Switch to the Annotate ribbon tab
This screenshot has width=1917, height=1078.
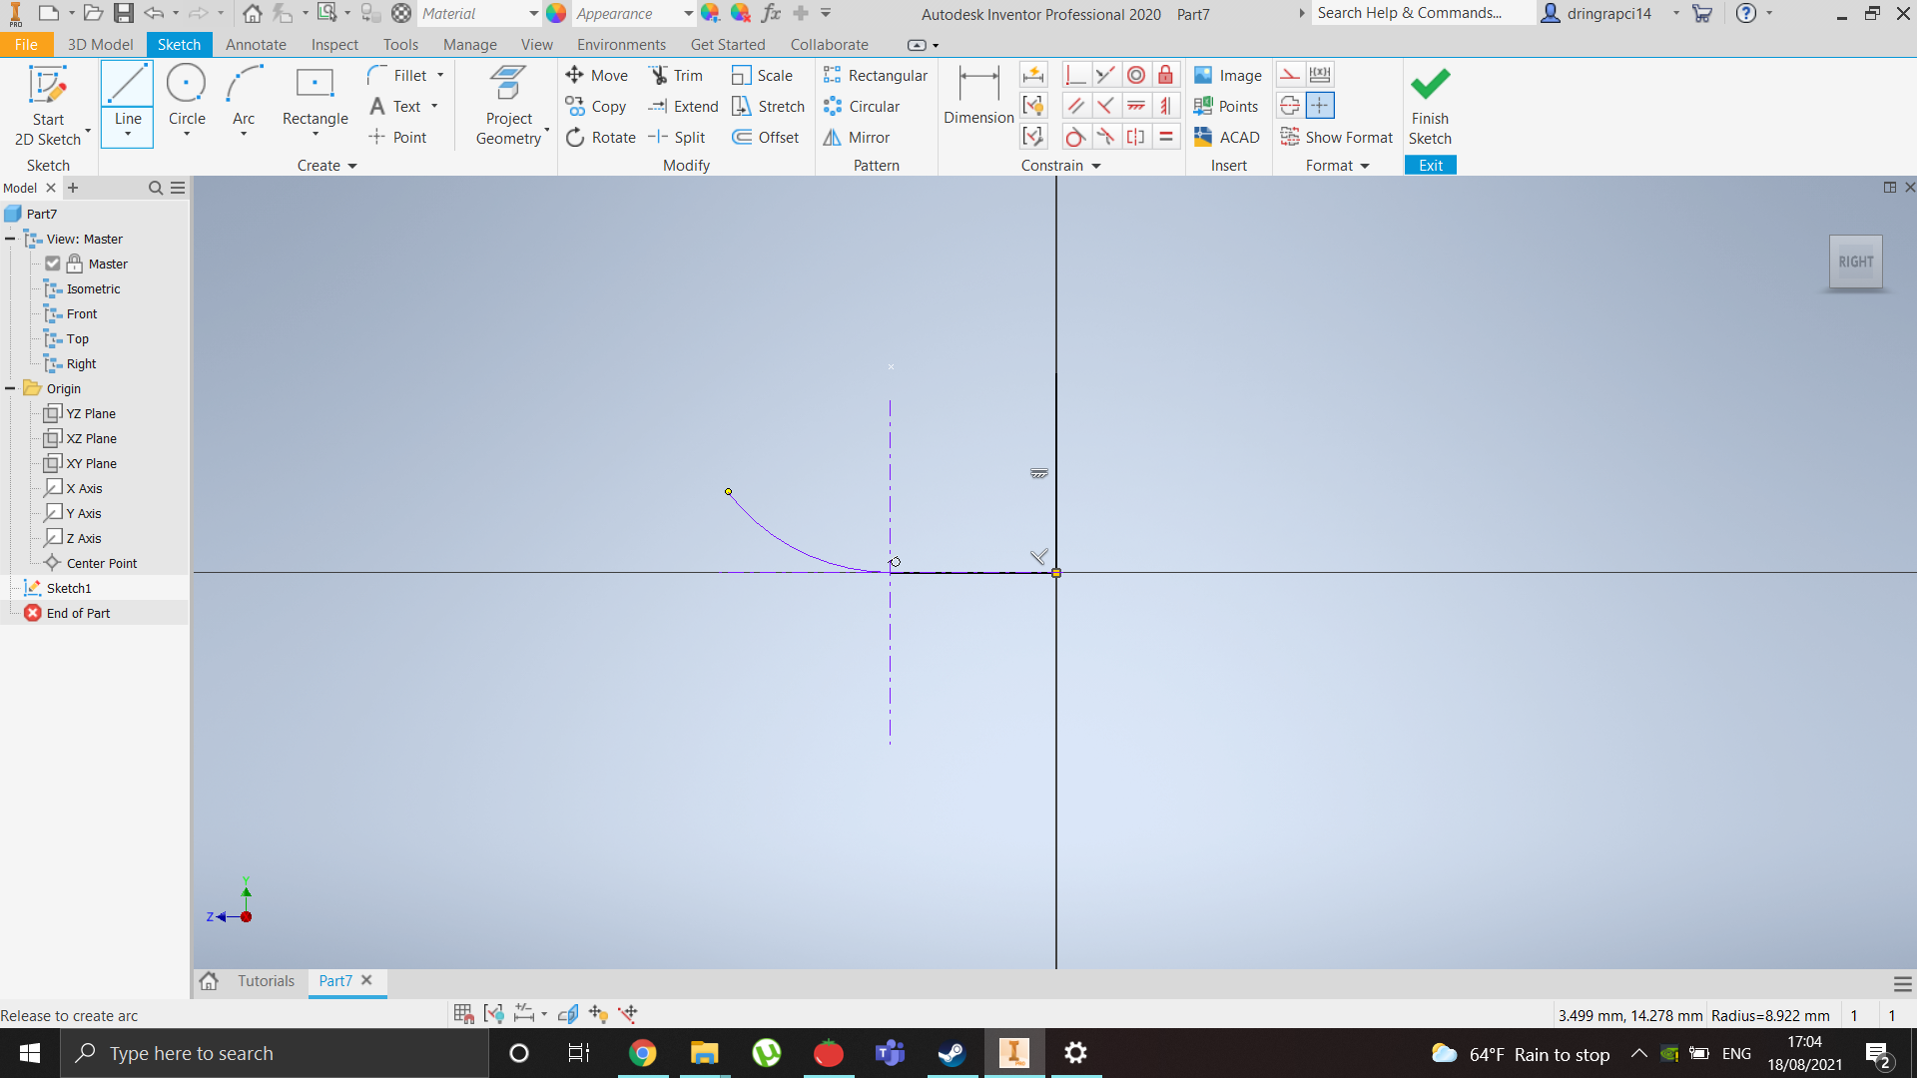click(256, 44)
